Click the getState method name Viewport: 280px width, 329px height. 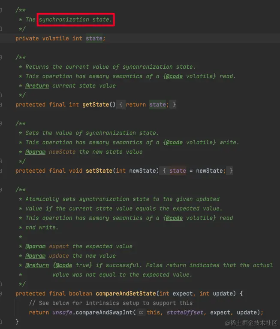96,104
